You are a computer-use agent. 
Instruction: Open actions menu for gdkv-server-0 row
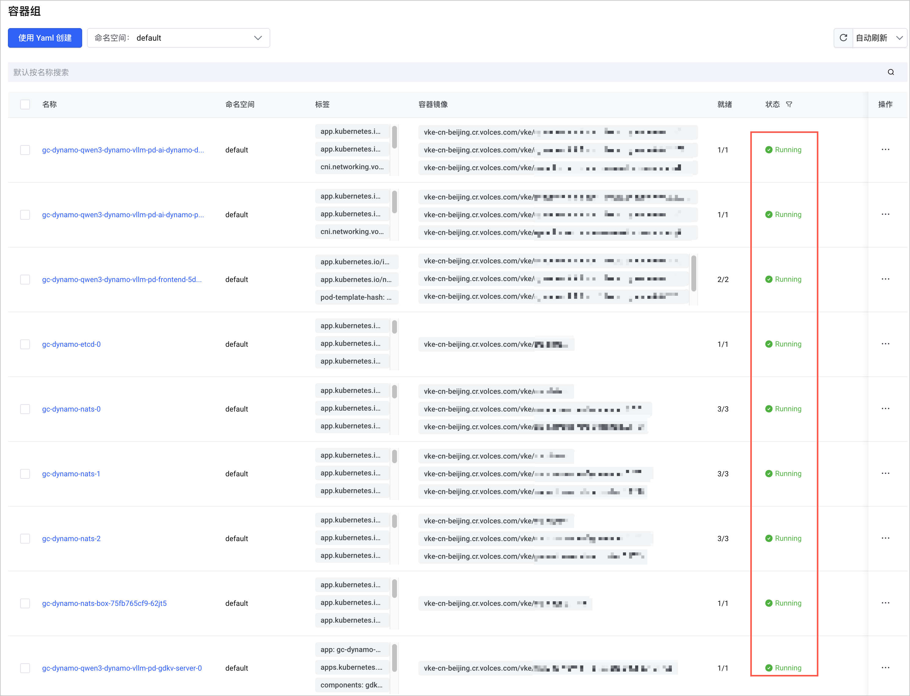886,667
